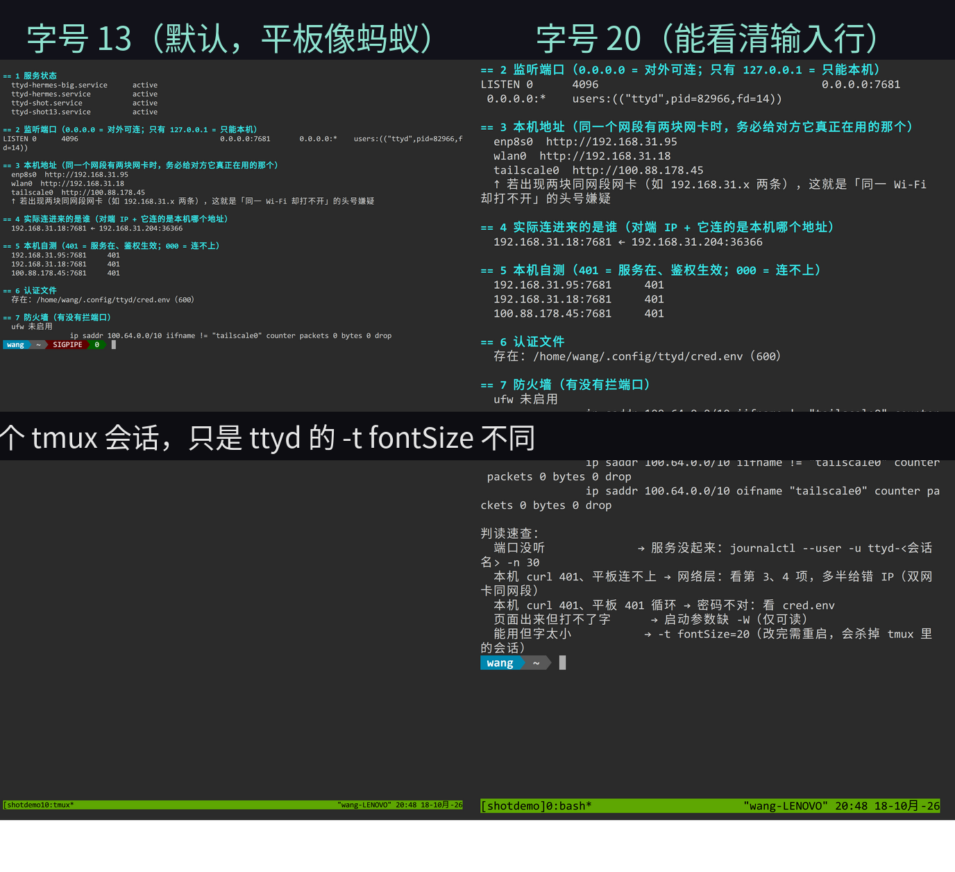Select the 192.168.31.95:7681 401 row in 字号 13 terminal

coord(65,255)
